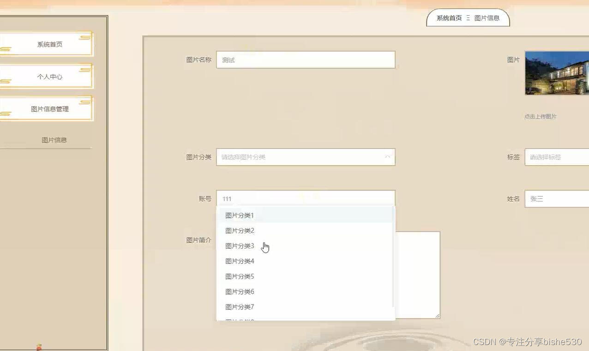The width and height of the screenshot is (589, 351).
Task: Choose 图片分类7 from the dropdown list
Action: click(x=305, y=307)
